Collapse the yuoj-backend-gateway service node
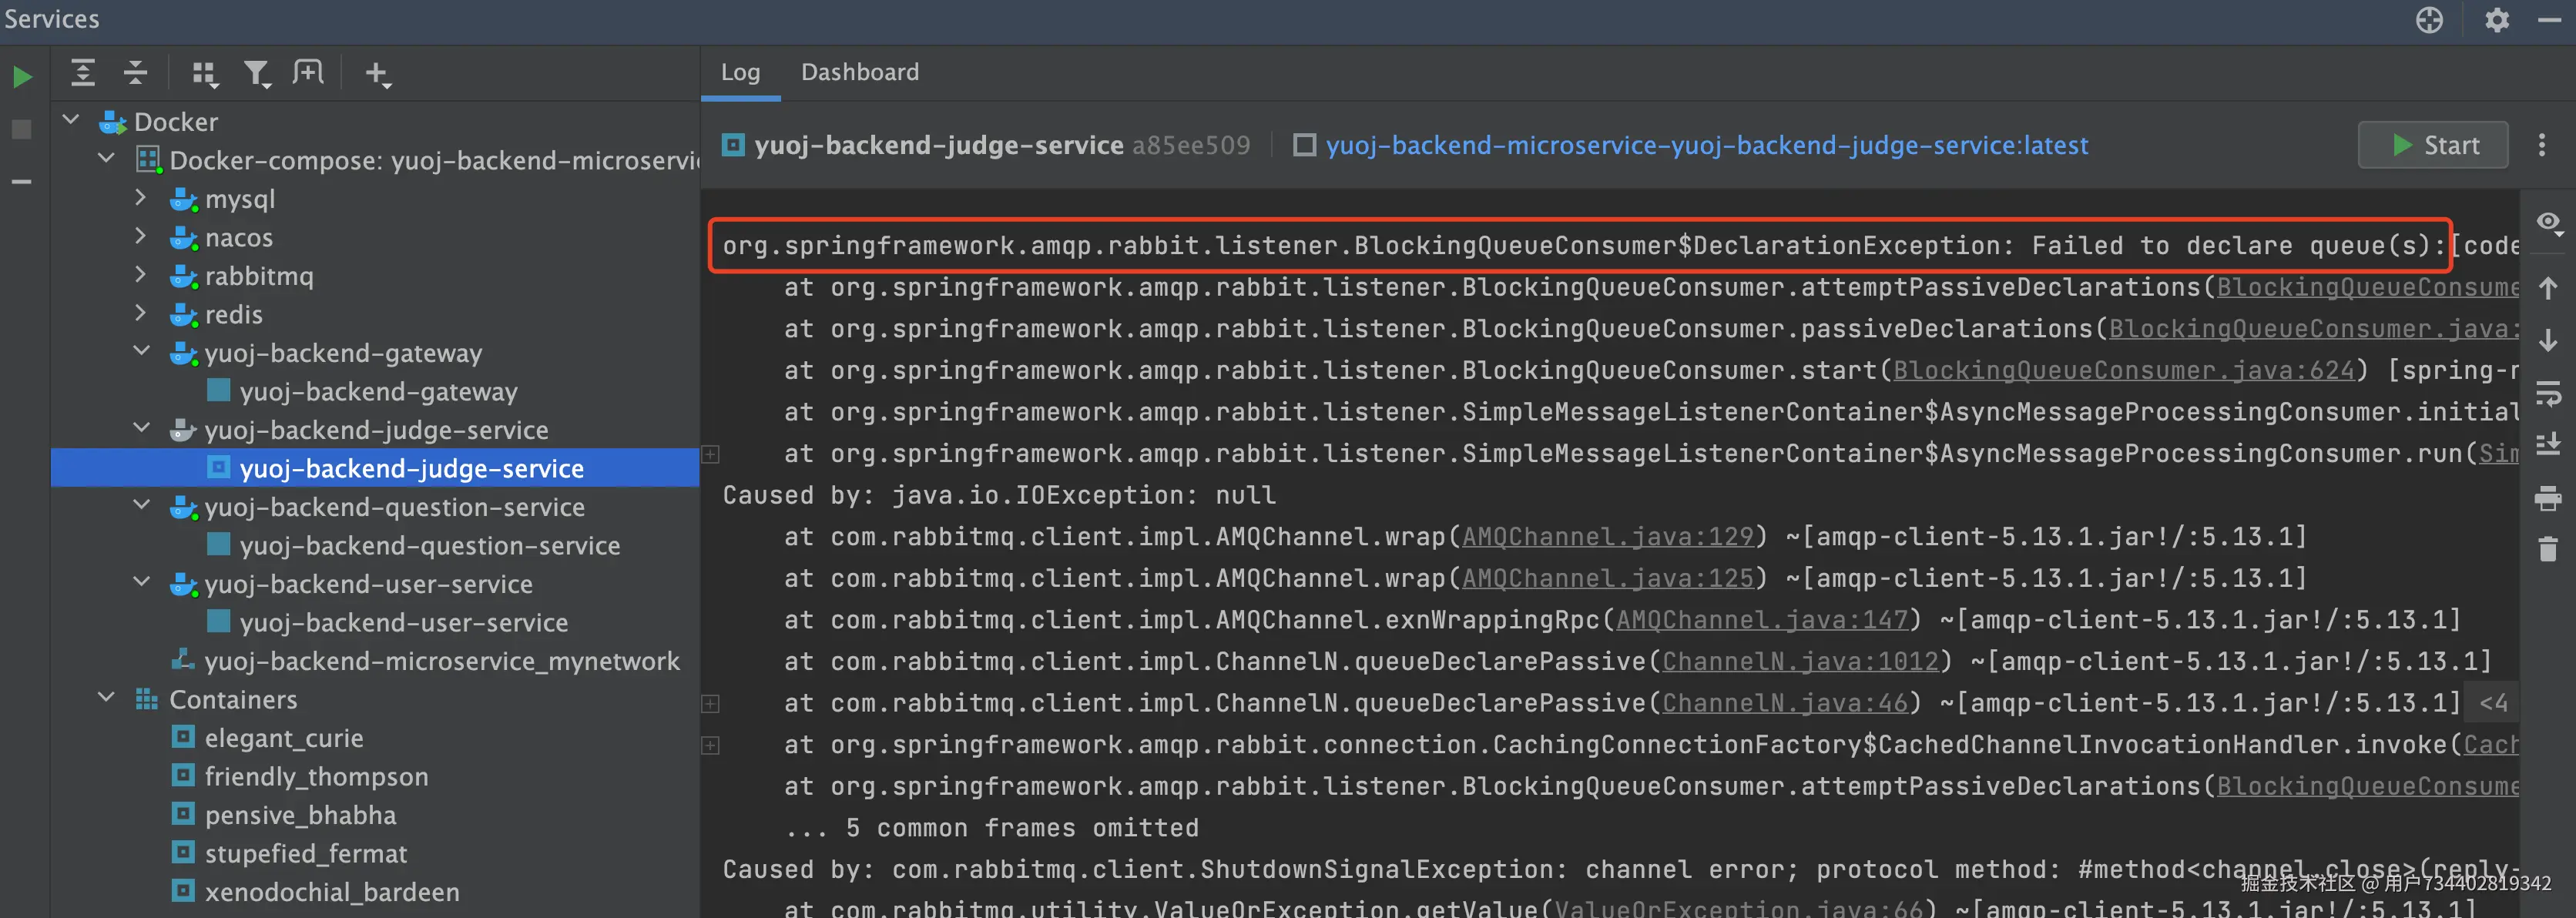 click(141, 352)
